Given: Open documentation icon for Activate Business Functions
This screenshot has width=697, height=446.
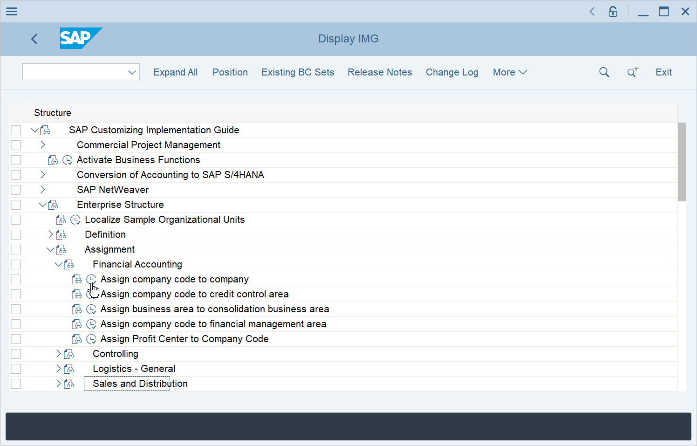Looking at the screenshot, I should tap(53, 160).
